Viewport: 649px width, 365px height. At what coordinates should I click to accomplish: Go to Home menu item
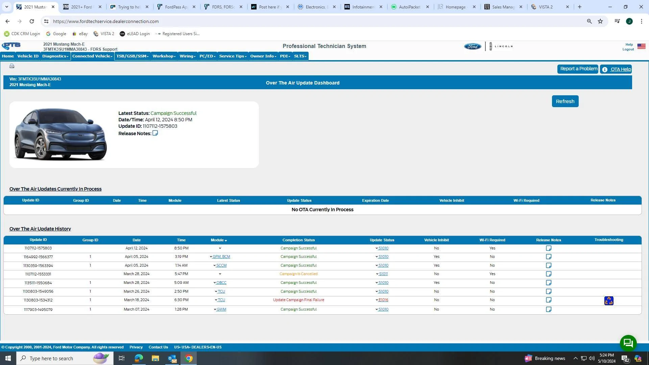(x=8, y=56)
